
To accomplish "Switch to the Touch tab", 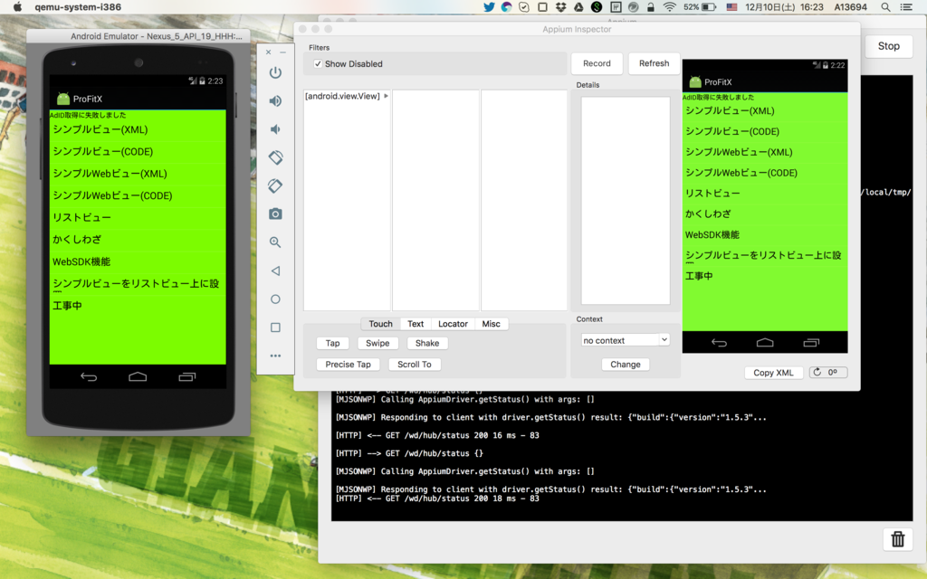I will click(x=380, y=324).
